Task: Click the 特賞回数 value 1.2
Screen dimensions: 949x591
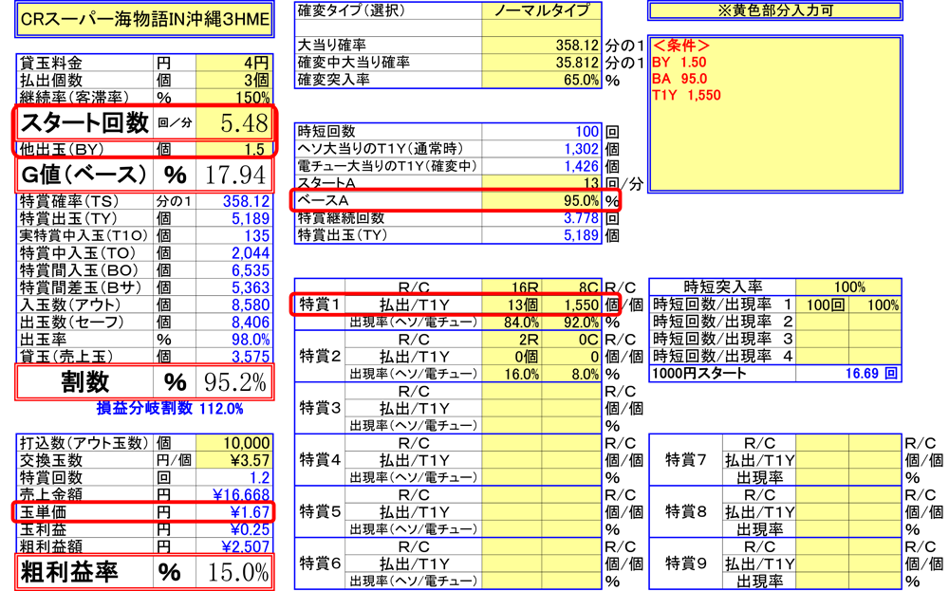Action: (x=234, y=477)
